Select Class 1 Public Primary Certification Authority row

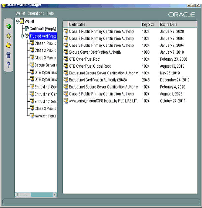click(x=130, y=31)
